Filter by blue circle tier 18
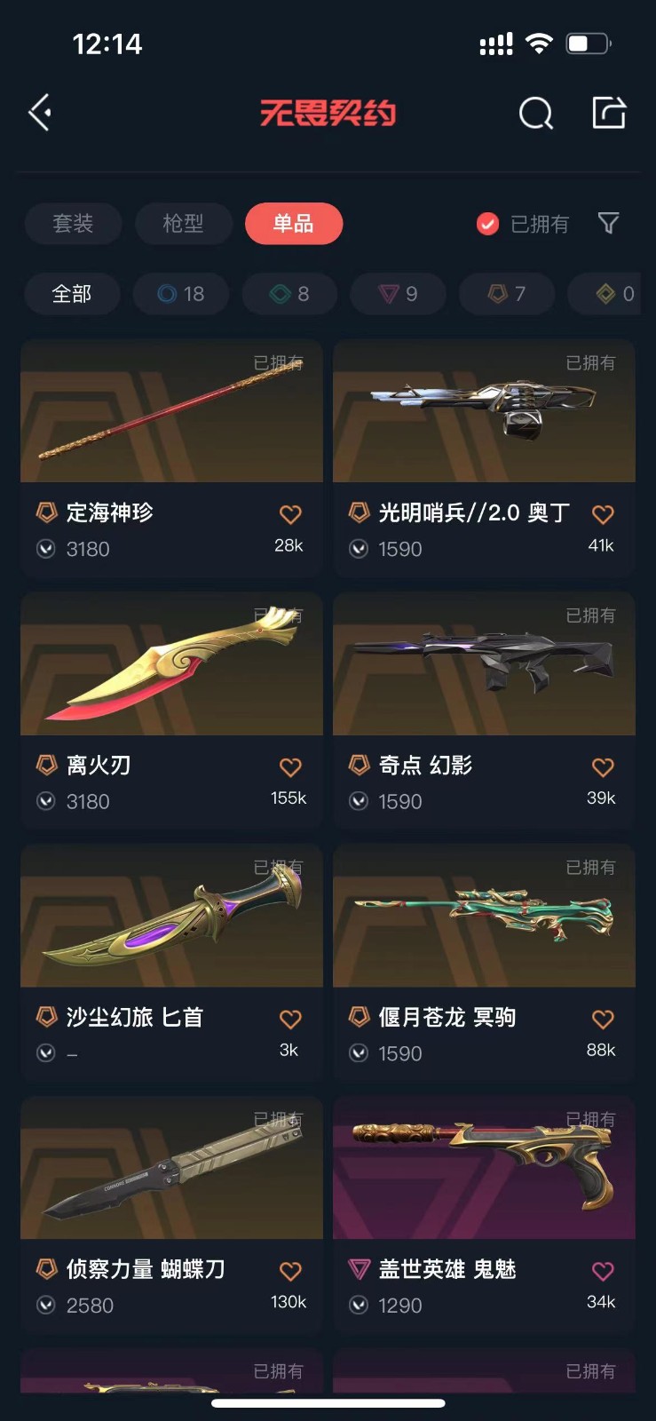Viewport: 656px width, 1421px height. 181,294
